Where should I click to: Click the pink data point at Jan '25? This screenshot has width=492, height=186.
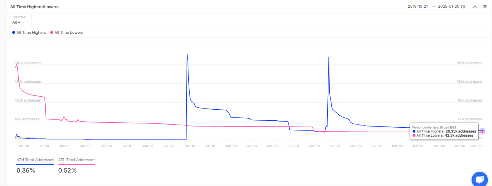(x=483, y=132)
